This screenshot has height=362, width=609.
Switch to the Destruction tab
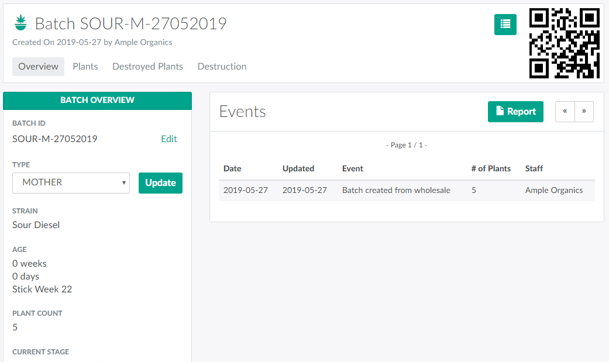[x=222, y=67]
